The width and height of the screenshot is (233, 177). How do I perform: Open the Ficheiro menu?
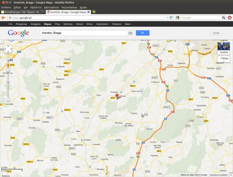click(x=6, y=8)
